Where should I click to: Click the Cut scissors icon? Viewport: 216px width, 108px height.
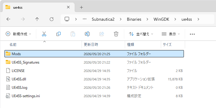[44, 34]
